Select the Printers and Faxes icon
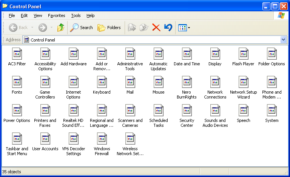The image size is (290, 177). [x=45, y=110]
